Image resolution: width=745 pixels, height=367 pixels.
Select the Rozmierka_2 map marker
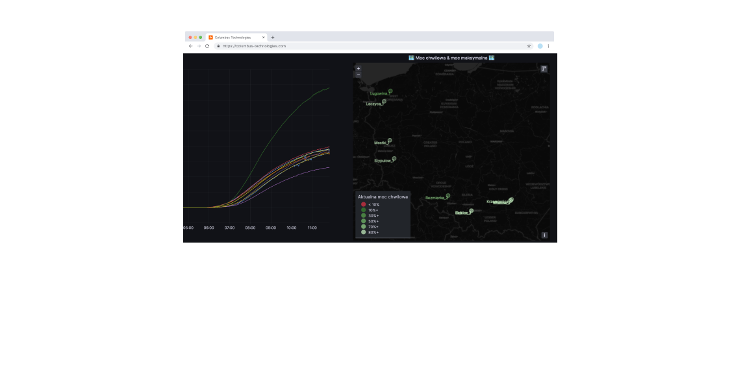point(448,195)
